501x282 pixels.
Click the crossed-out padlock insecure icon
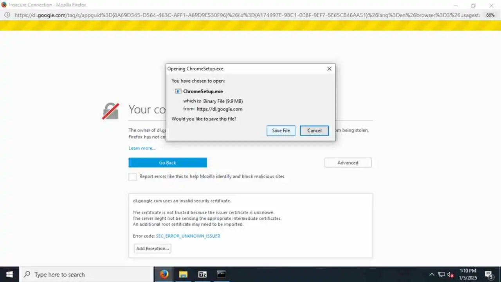pos(110,111)
